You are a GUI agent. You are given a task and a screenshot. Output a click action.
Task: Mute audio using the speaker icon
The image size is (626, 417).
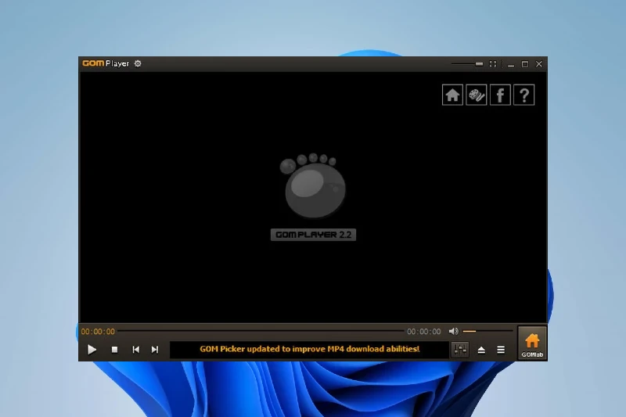454,331
